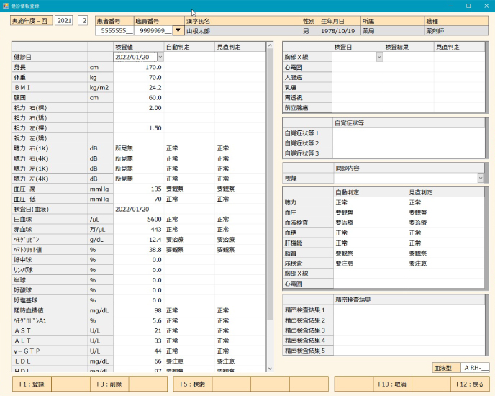The image size is (495, 396).
Task: Click 精密検査結果1 input cell
Action: pos(409,310)
